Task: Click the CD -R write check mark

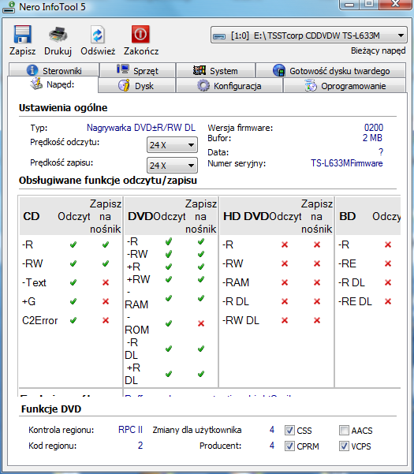Action: (x=106, y=244)
